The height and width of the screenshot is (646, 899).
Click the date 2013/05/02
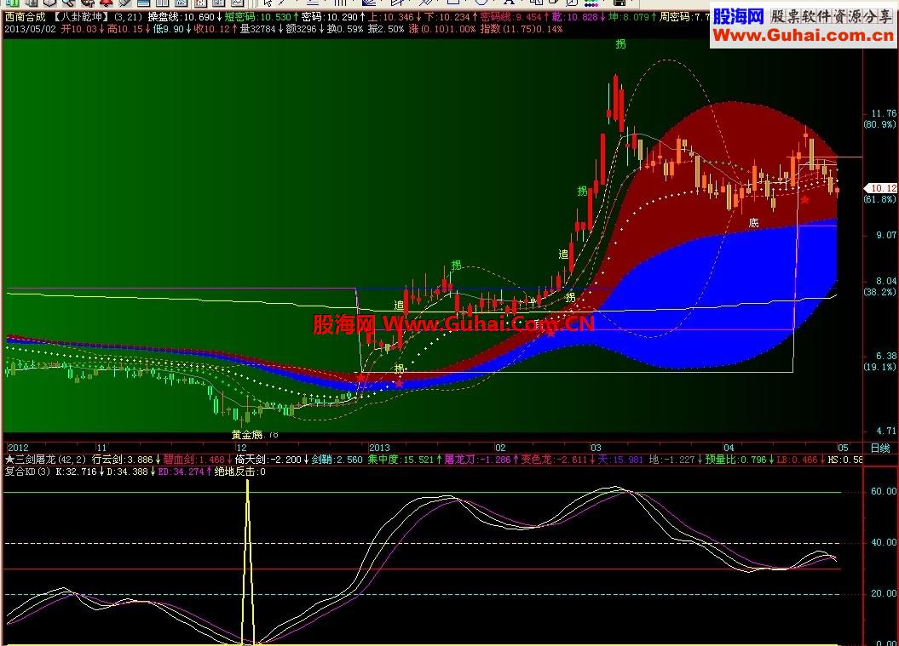pos(31,29)
